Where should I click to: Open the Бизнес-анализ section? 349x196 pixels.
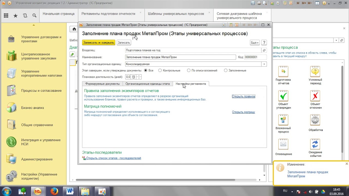33,108
